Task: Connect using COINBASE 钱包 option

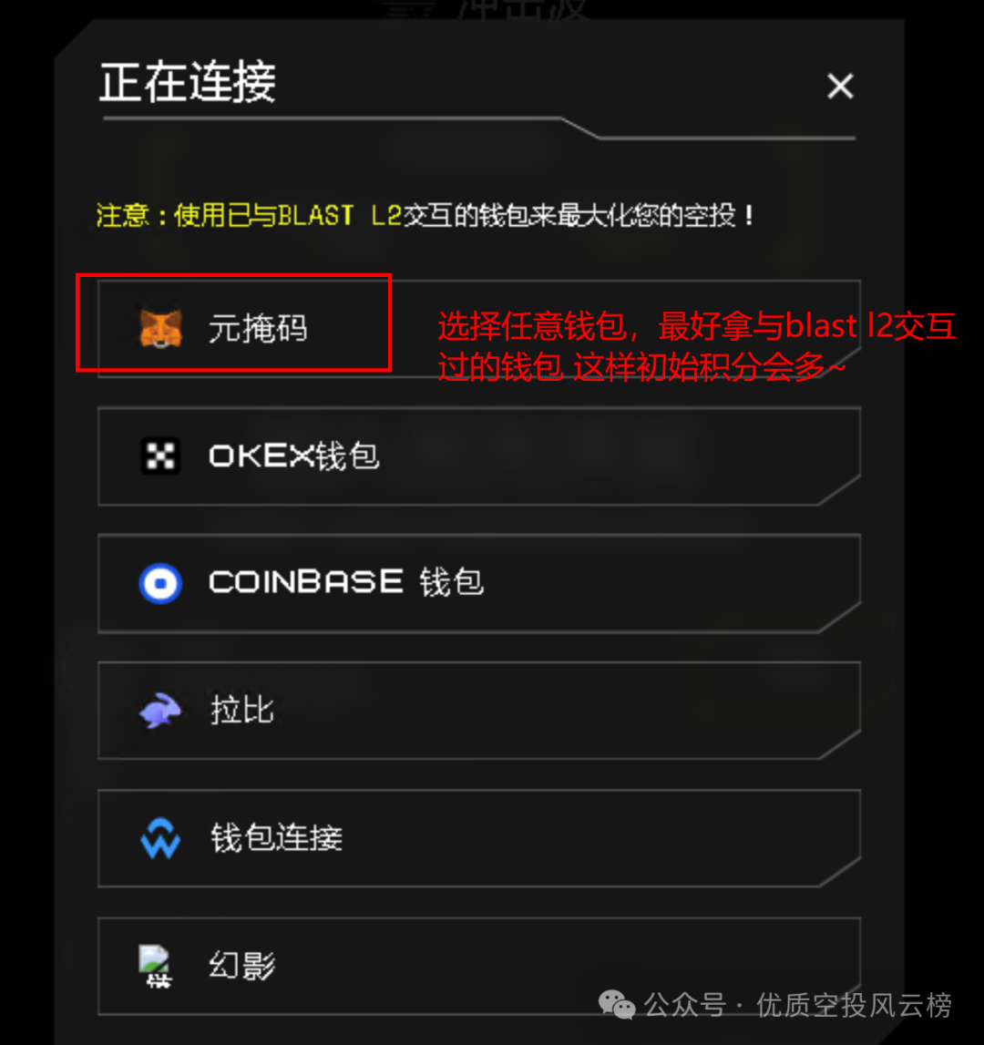Action: 479,583
